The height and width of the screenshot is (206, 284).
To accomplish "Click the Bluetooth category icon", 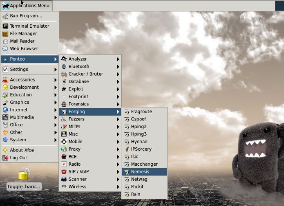I will point(64,66).
